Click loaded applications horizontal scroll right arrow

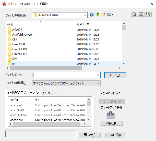[x=85, y=124]
